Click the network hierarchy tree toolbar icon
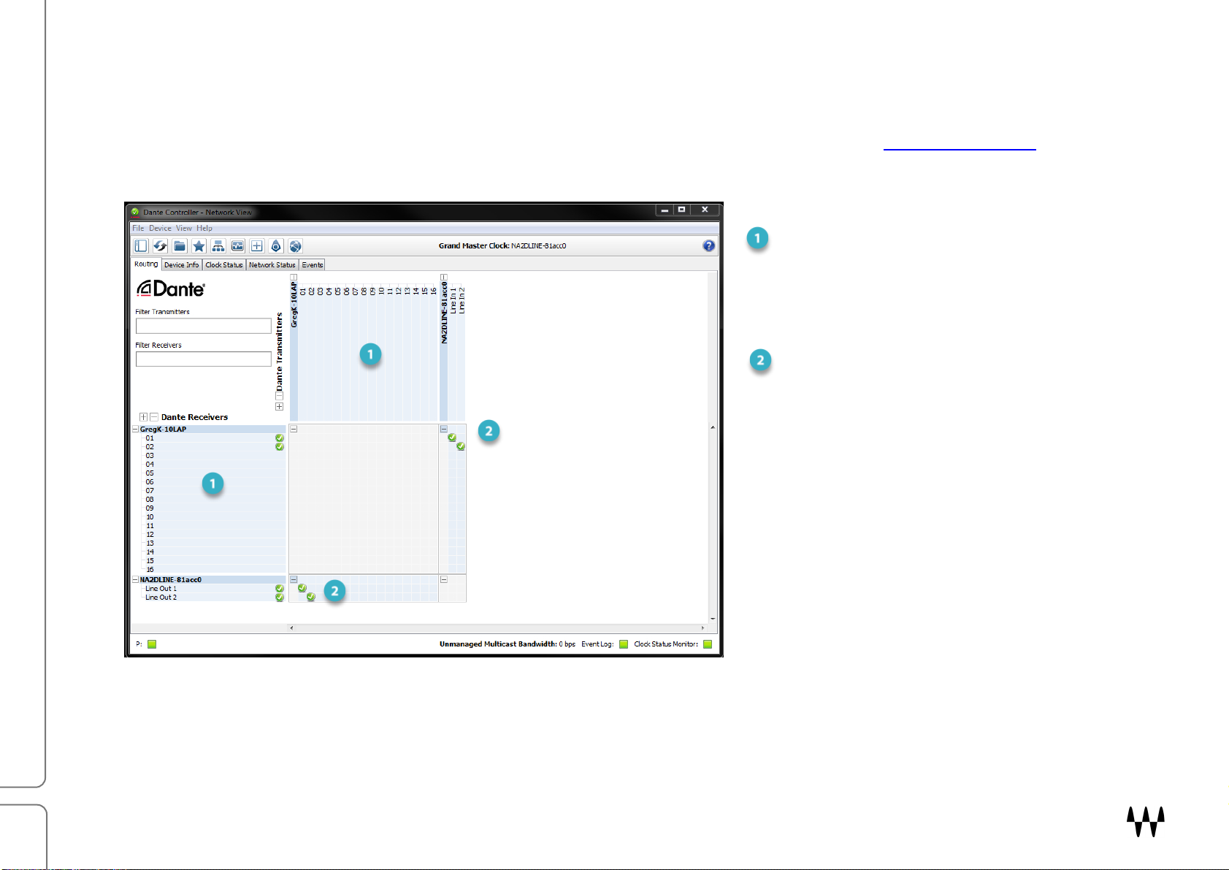This screenshot has width=1229, height=870. [x=218, y=246]
